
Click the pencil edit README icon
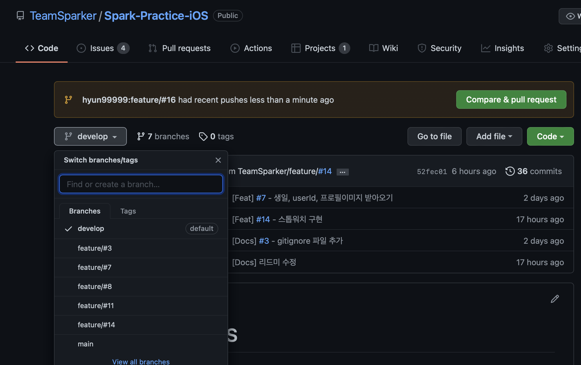click(555, 299)
